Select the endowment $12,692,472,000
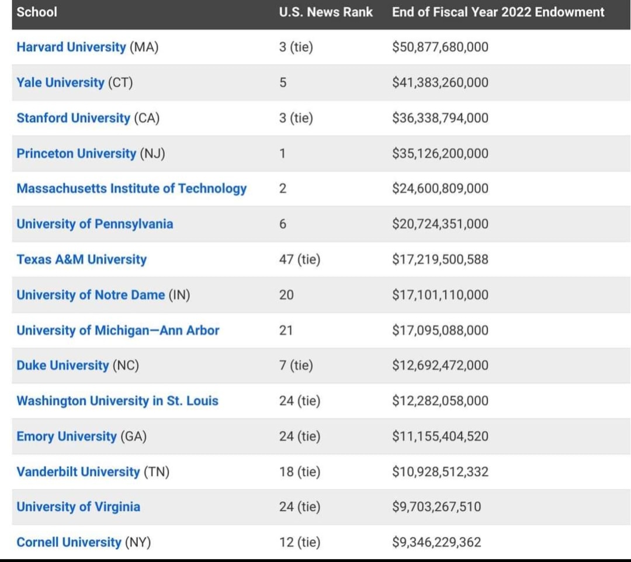Viewport: 631px width, 562px height. tap(441, 365)
